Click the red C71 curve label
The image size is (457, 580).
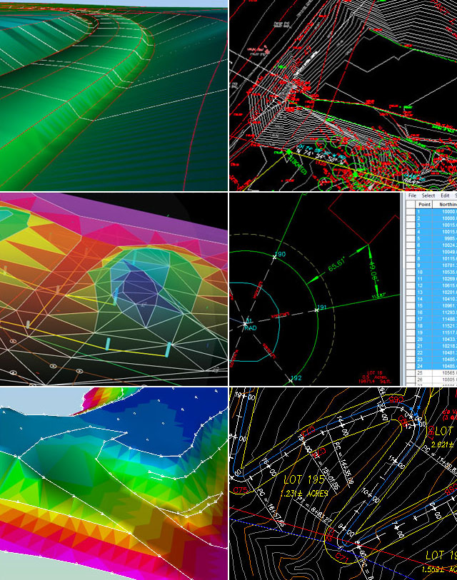342,557
